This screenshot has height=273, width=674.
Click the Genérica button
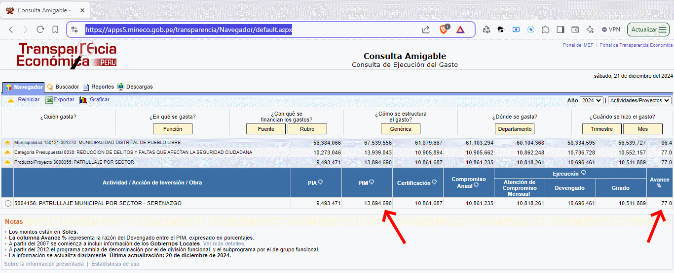401,129
